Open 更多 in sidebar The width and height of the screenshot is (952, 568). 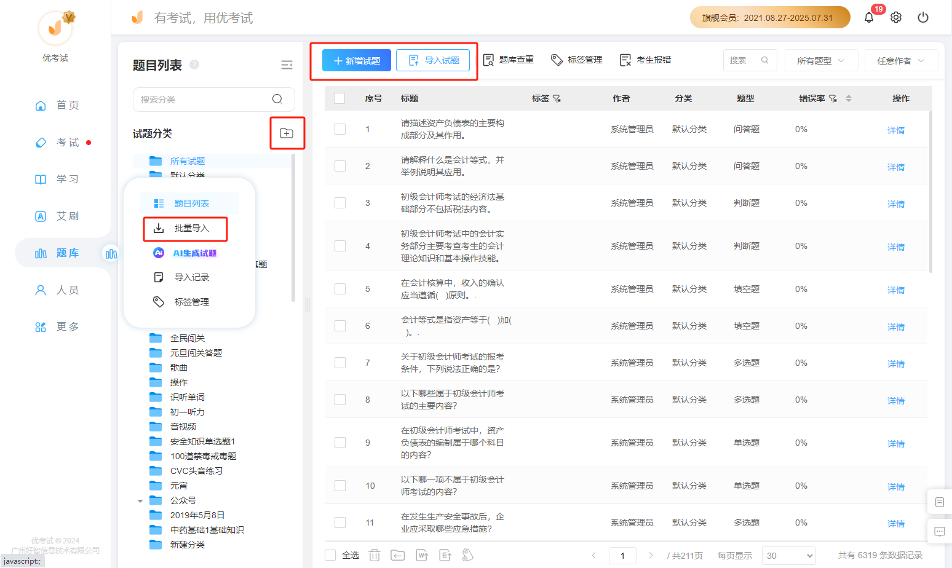57,326
